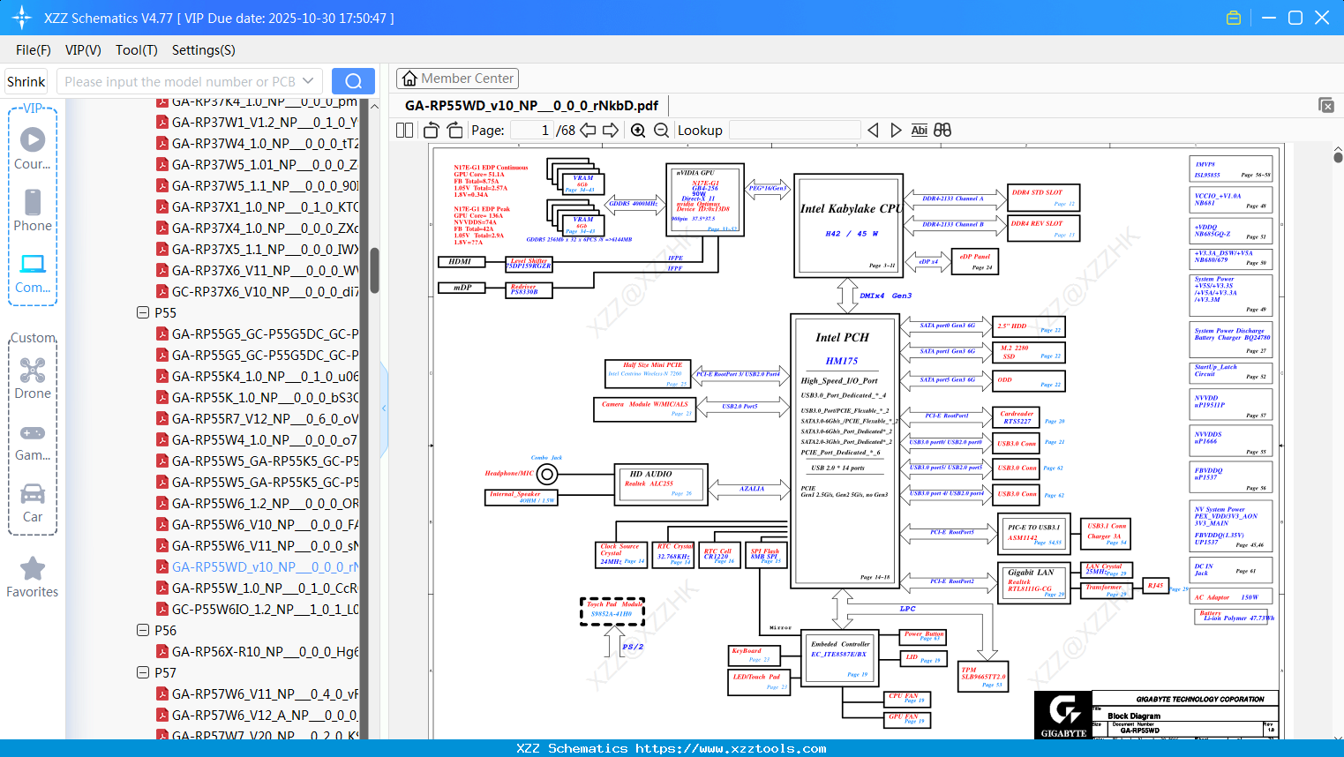Collapse the P55 folder
This screenshot has height=757, width=1344.
point(143,312)
